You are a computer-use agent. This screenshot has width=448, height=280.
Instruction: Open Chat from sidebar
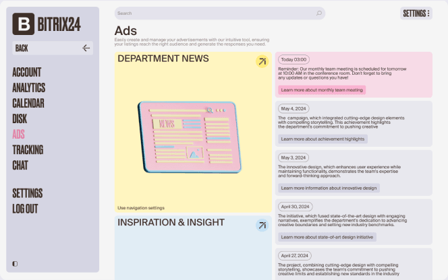(20, 165)
